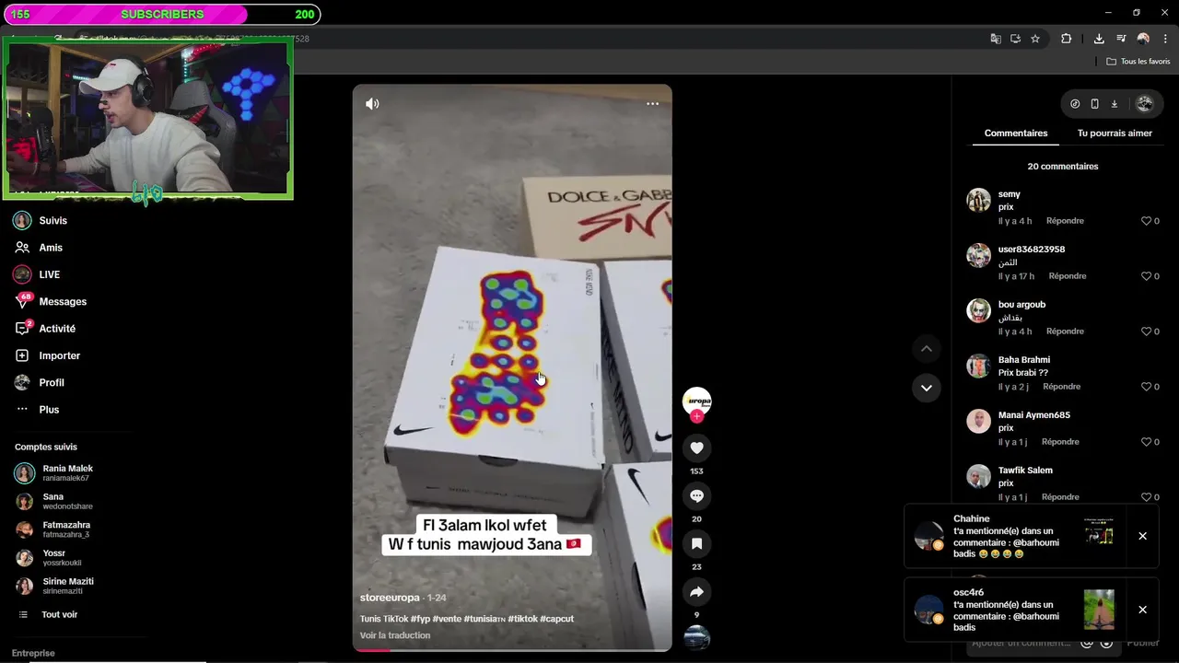Like Baha Brahmi's comment
This screenshot has height=663, width=1179.
[x=1147, y=387]
